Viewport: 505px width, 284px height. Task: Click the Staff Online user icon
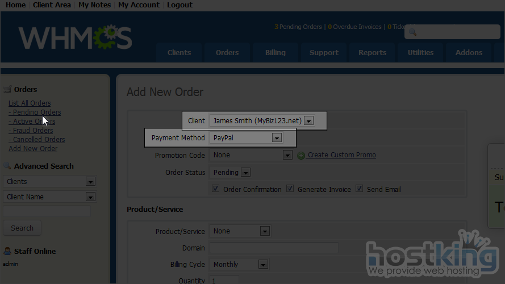7,251
